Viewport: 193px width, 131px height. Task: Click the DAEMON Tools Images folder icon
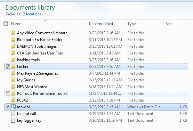[x=13, y=46]
